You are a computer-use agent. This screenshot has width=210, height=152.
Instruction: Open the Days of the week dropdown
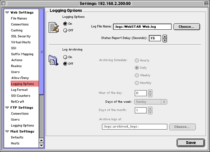click(x=151, y=102)
